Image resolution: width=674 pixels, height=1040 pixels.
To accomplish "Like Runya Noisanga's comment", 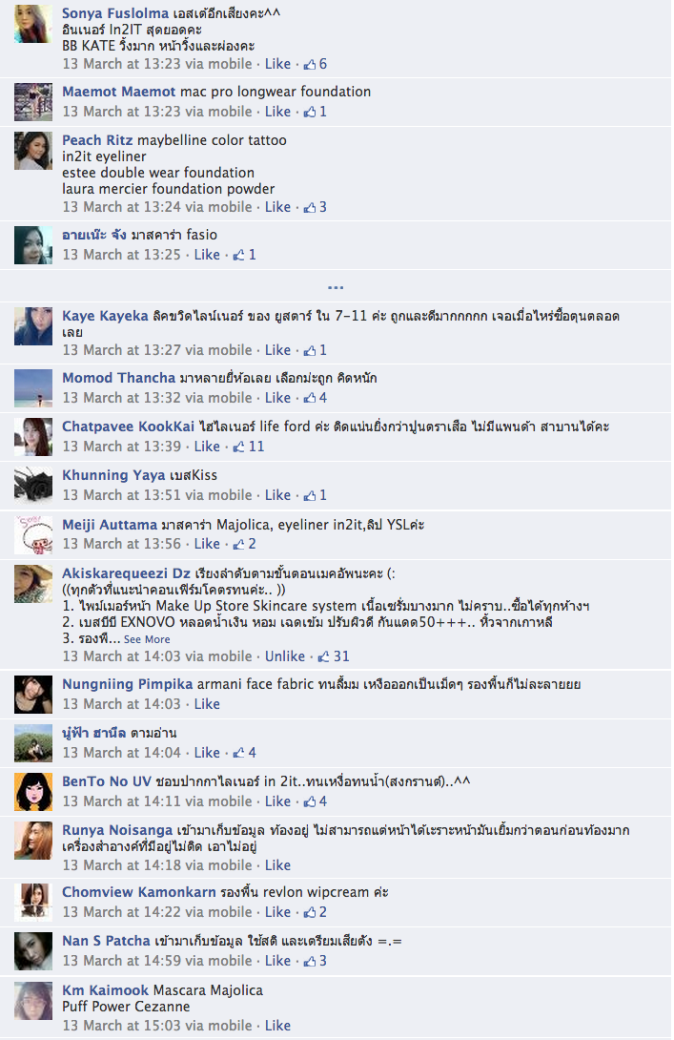I will pos(277,865).
